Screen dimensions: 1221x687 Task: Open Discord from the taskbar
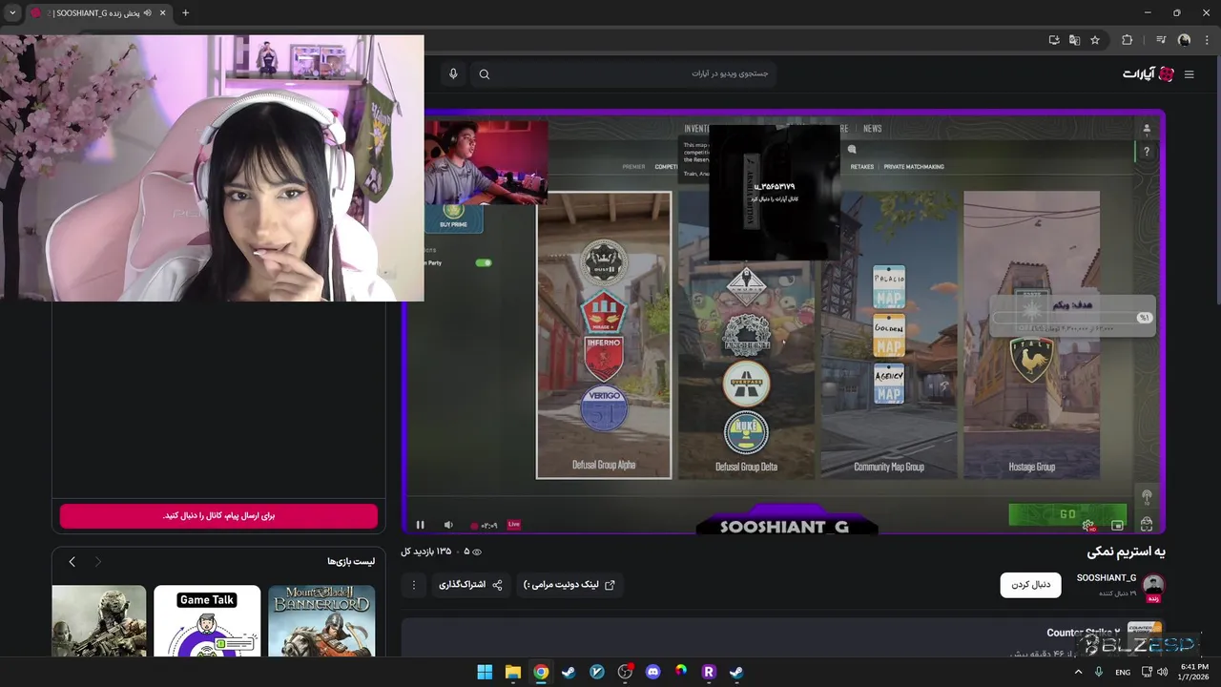[652, 672]
